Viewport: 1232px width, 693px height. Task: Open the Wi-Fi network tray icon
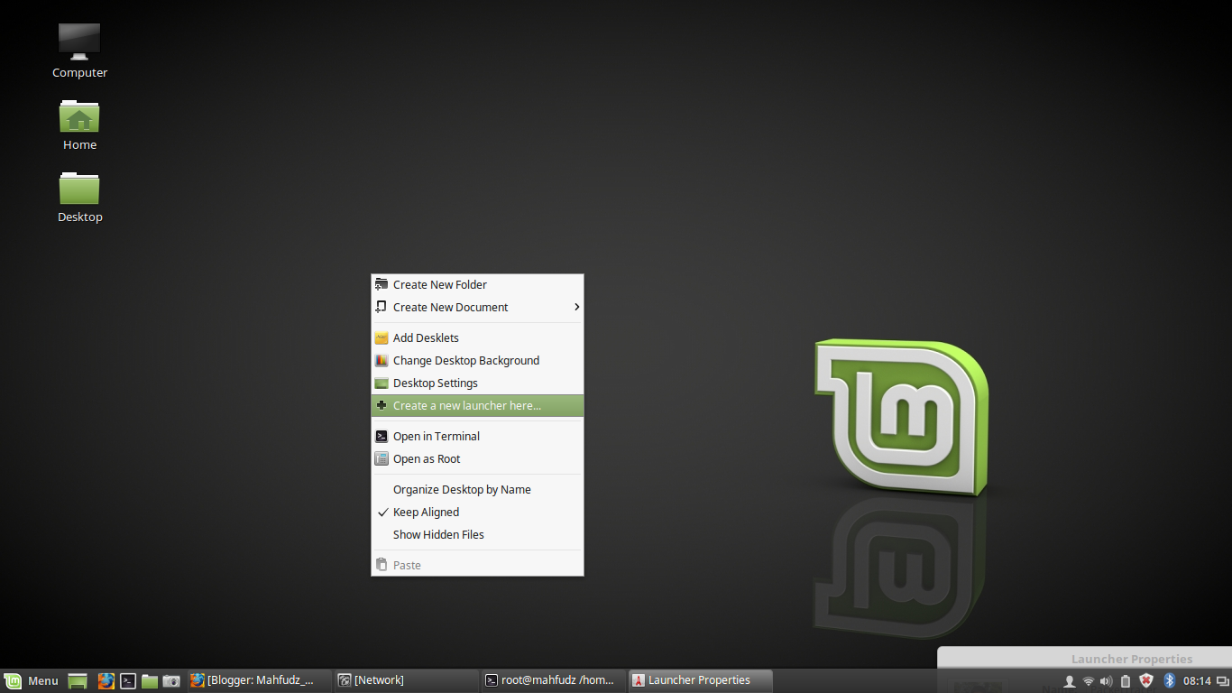point(1088,680)
